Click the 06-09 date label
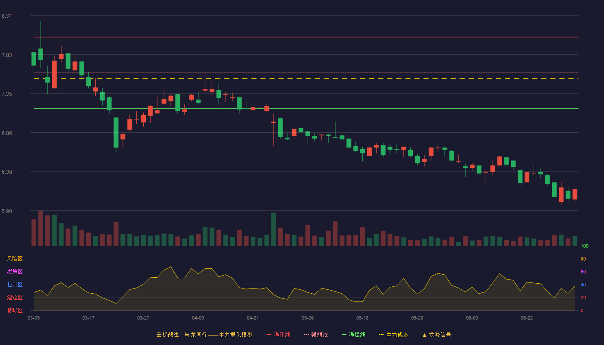Viewport: 604px width, 345px height. click(x=472, y=318)
